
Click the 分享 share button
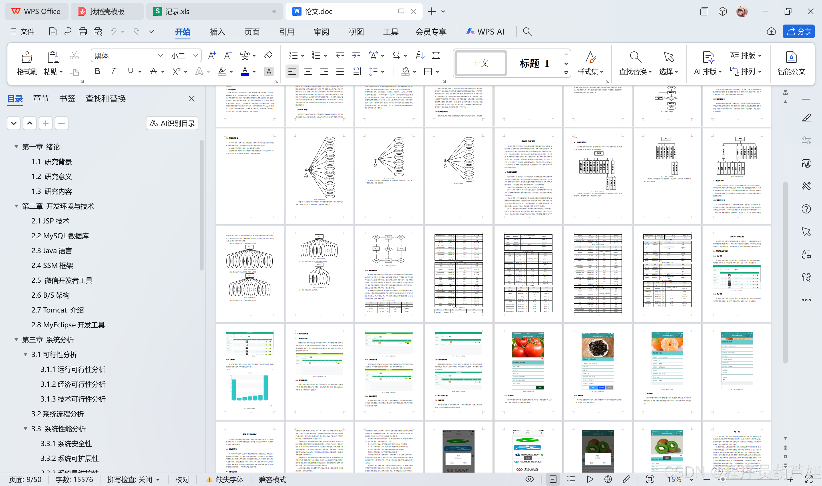pos(799,31)
